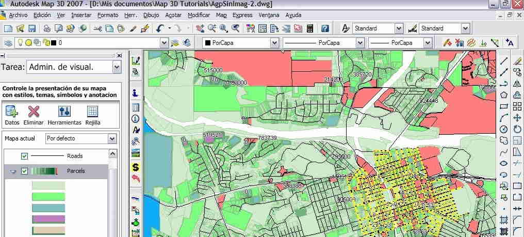Screen dimensions: 524x237
Task: Collapse the Parcels layer theme list
Action: point(13,171)
